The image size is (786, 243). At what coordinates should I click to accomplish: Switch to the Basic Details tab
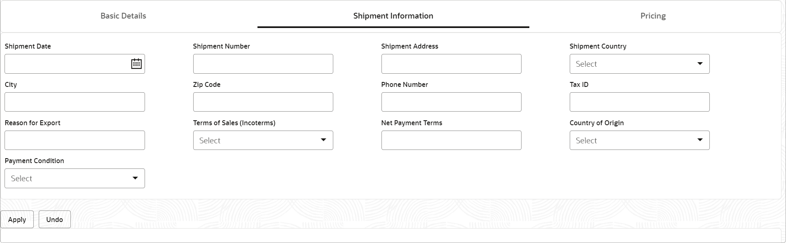pos(123,16)
